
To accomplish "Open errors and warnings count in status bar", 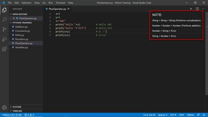I will tap(29, 115).
